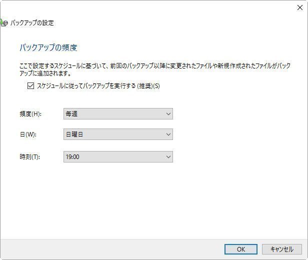Viewport: 308px width, 260px height.
Task: Click the 時刻(T): field label
Action: pos(29,157)
